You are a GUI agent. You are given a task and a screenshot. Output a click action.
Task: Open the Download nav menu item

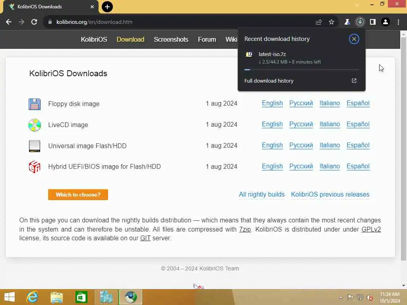[130, 39]
